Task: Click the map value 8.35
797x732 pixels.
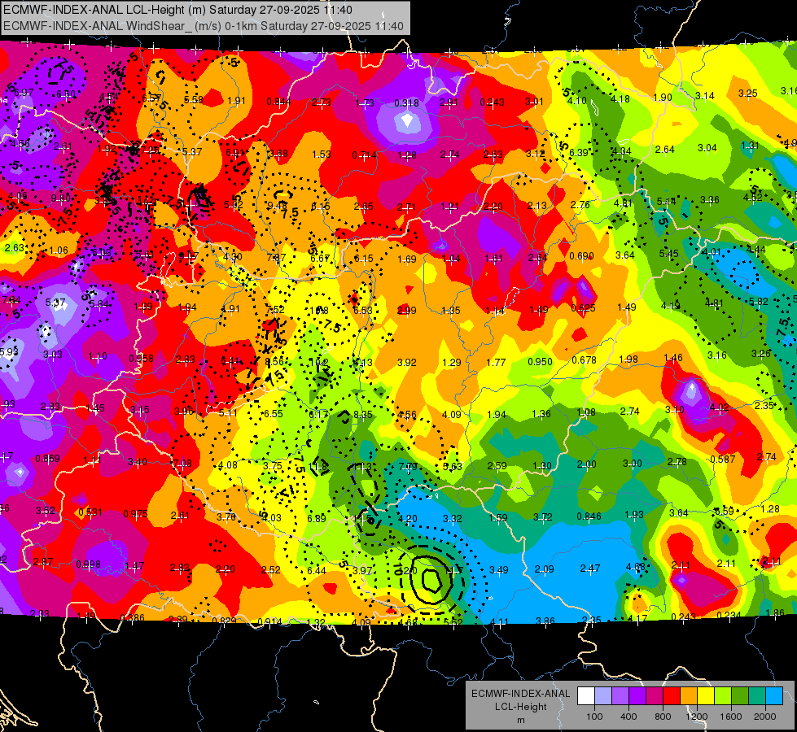Action: (363, 415)
